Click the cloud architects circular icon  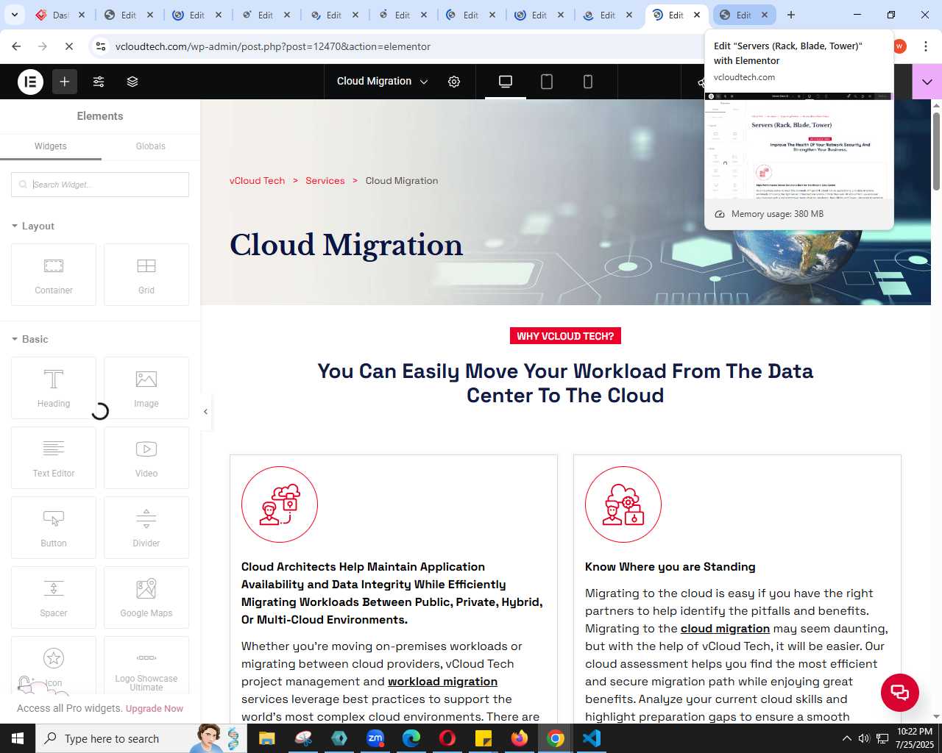point(280,504)
